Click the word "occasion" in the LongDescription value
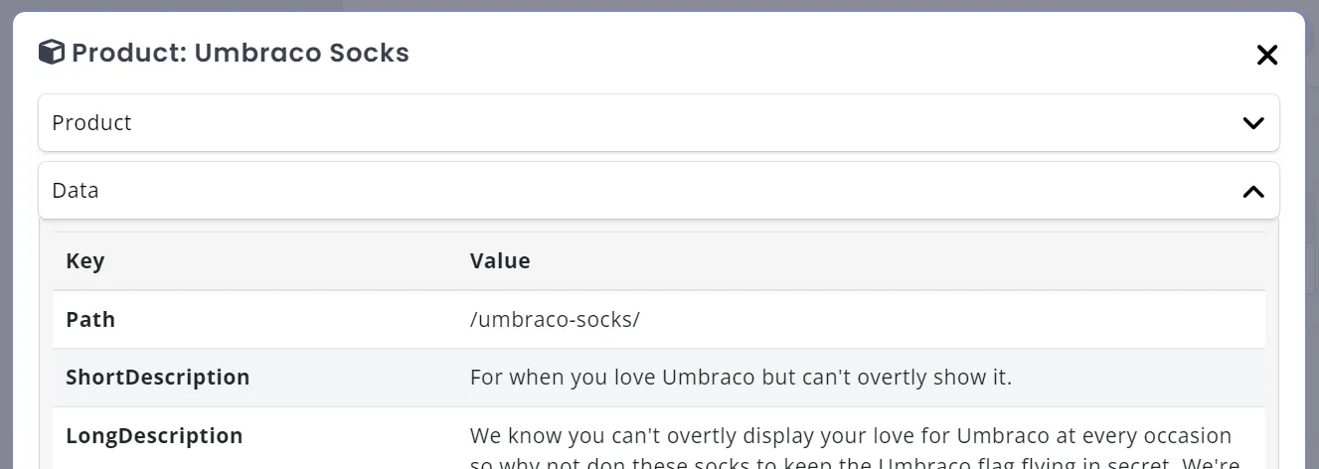This screenshot has width=1319, height=469. 1189,436
